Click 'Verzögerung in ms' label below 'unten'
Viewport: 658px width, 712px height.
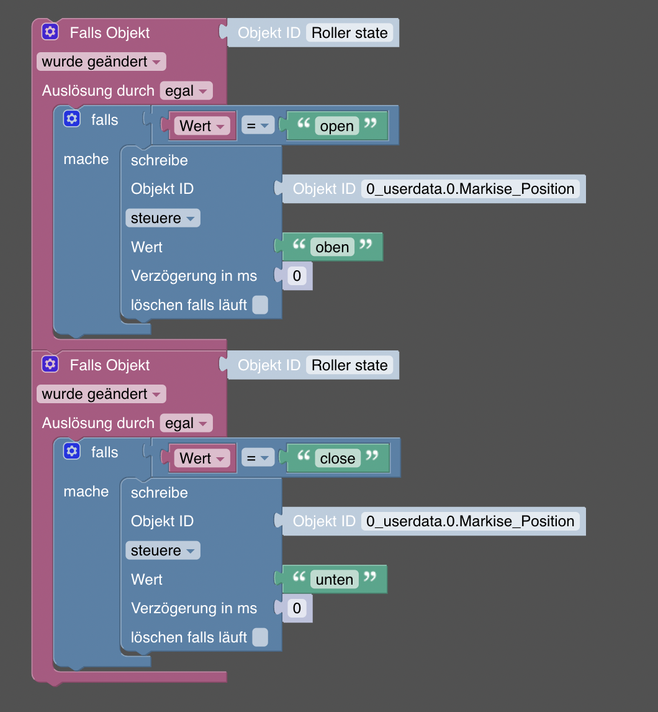194,608
